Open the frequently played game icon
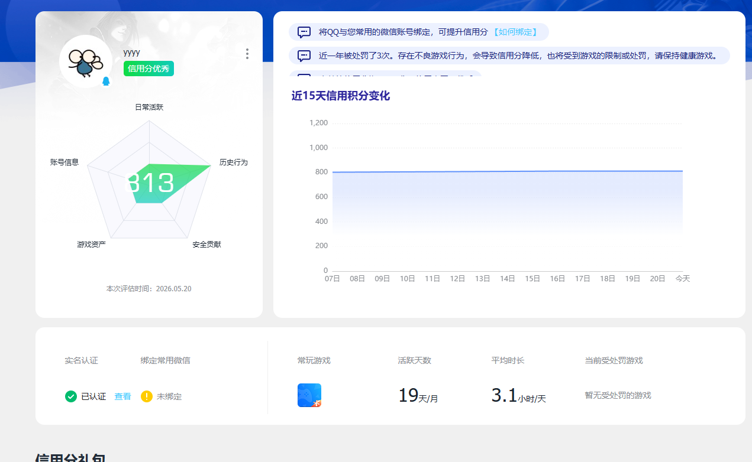Screen dimensions: 752x462 tap(309, 395)
